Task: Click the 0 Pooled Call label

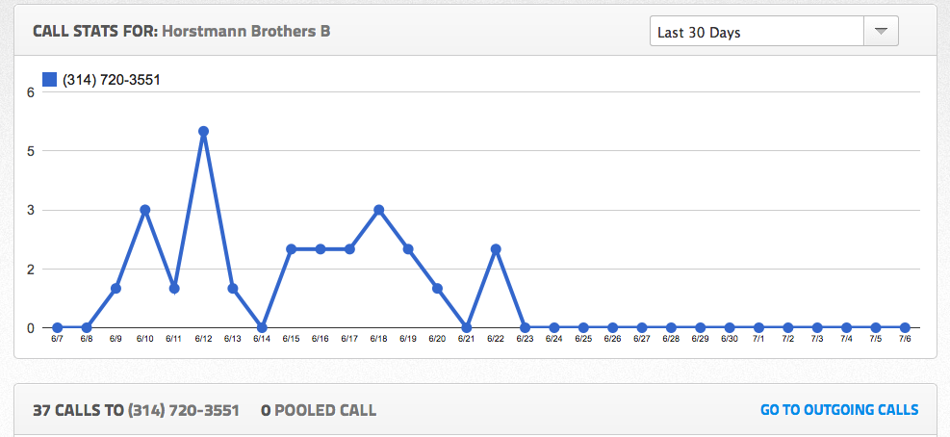Action: (x=319, y=410)
